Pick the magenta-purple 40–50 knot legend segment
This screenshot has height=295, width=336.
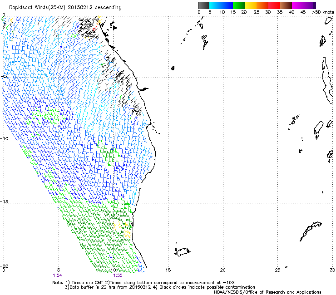(304, 5)
